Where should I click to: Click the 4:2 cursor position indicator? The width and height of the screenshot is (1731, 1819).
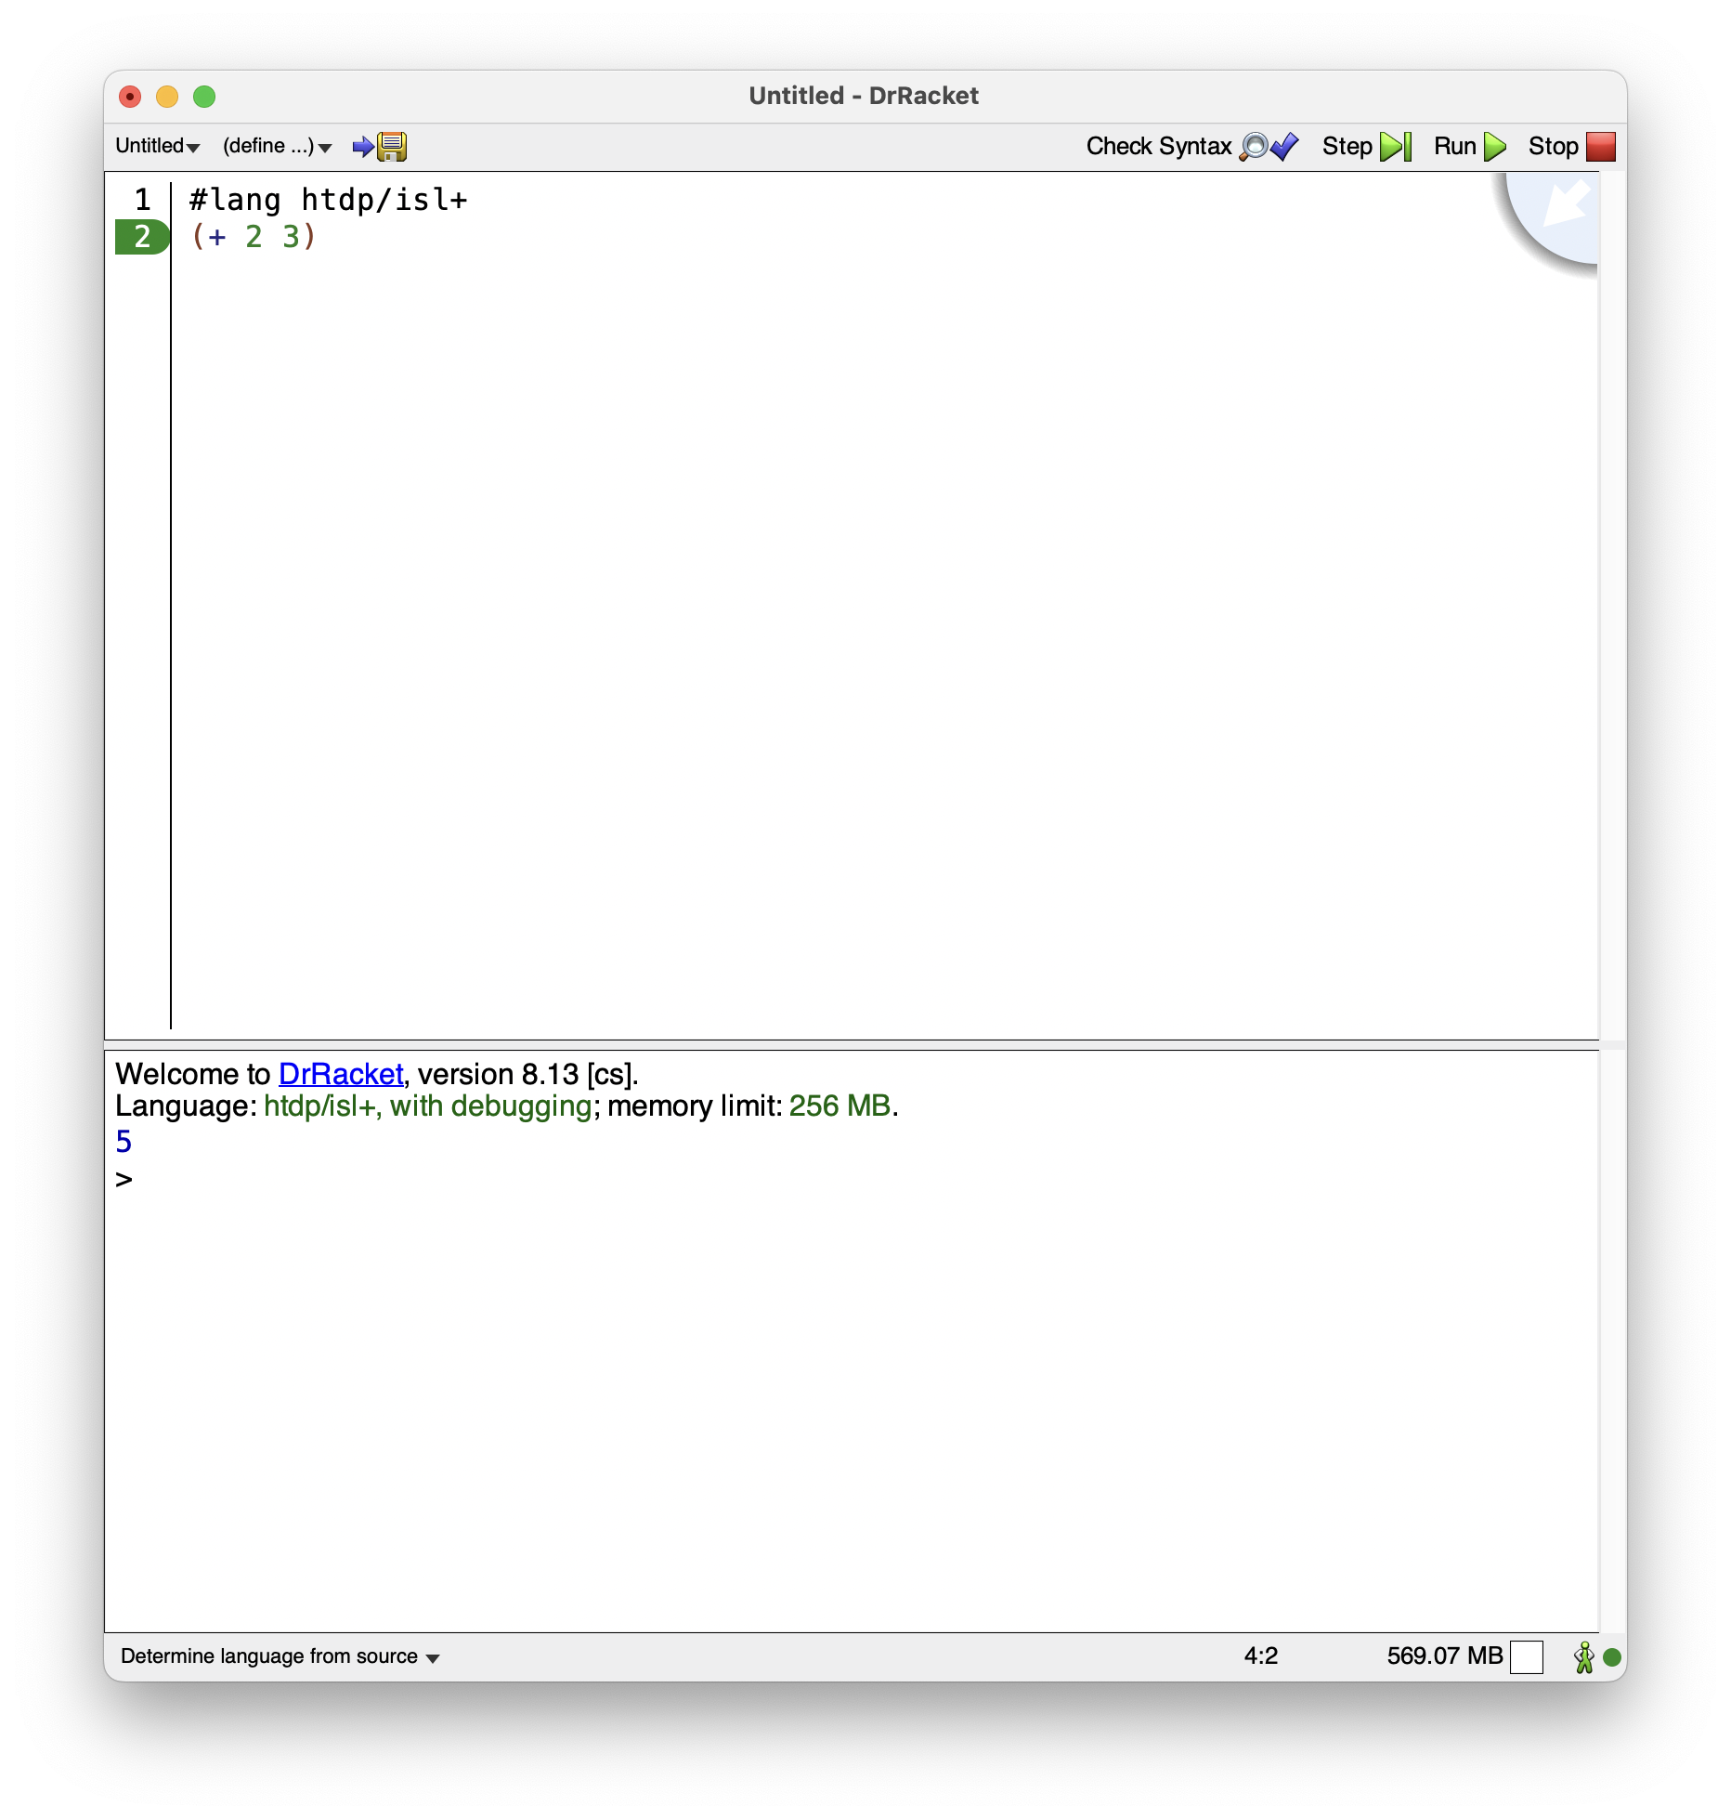(x=1260, y=1656)
